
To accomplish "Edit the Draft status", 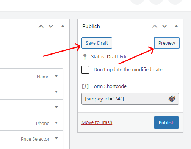I will pyautogui.click(x=124, y=57).
